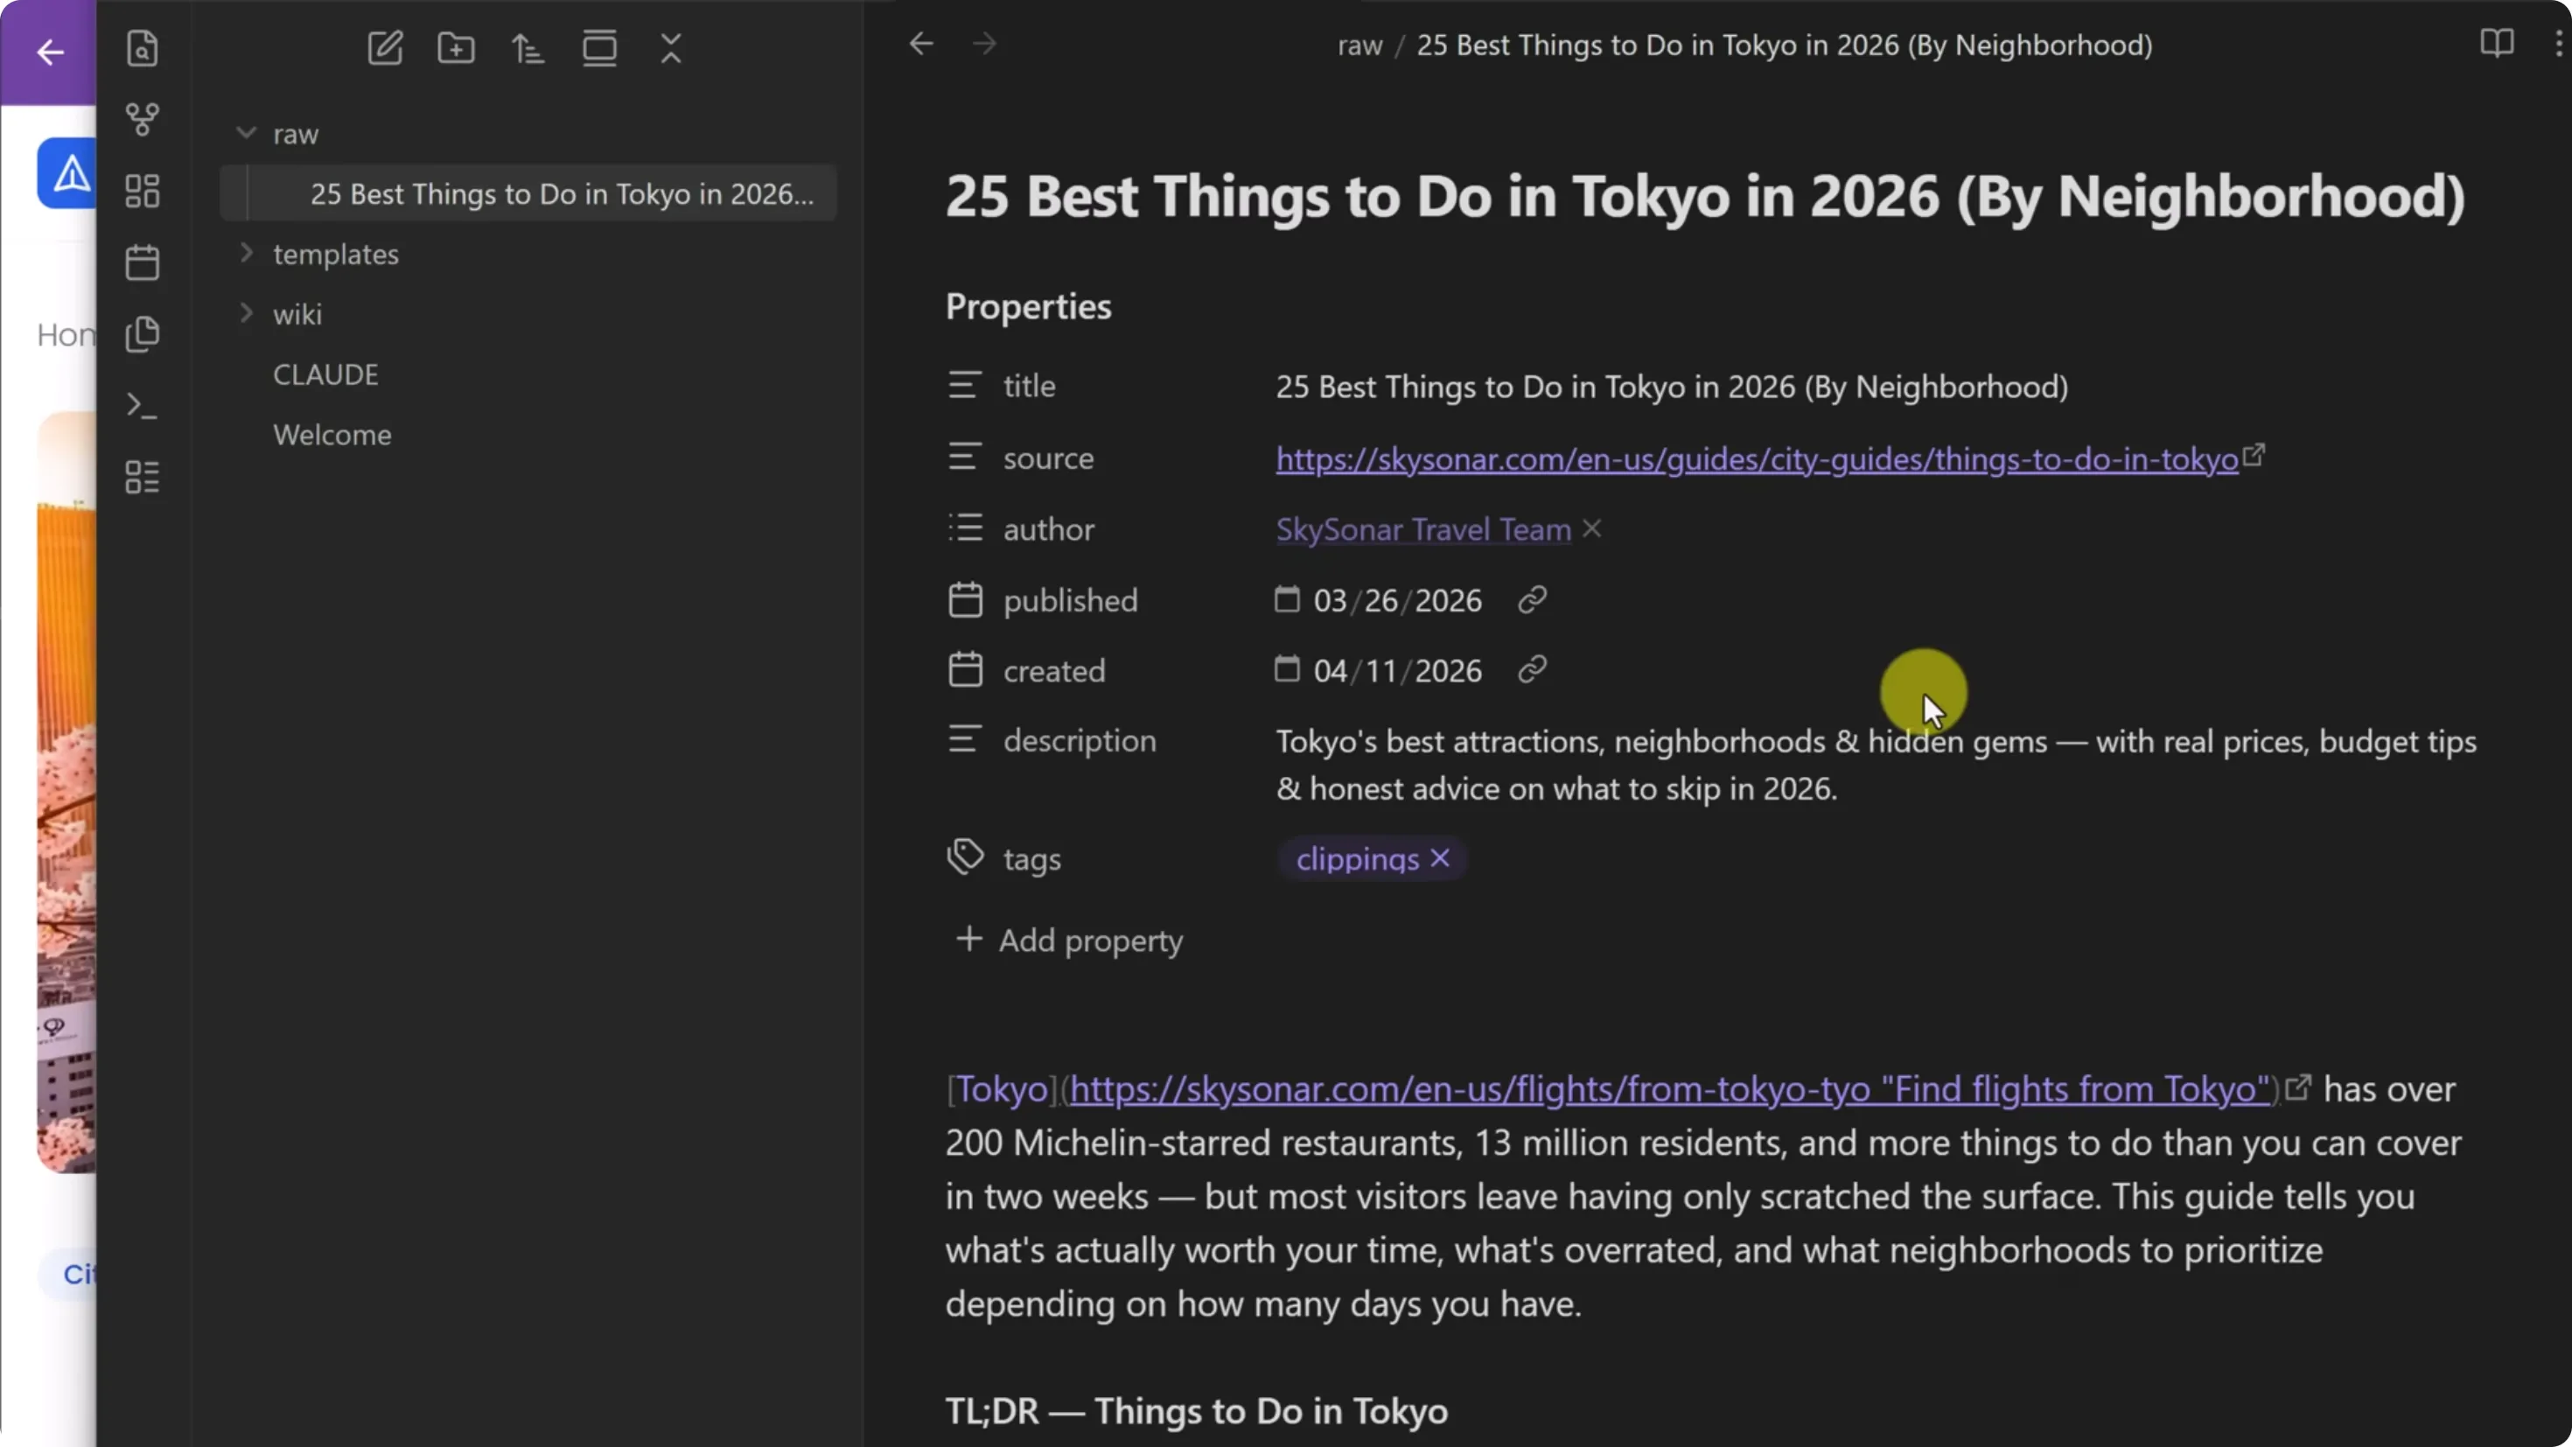Click link icon next to published date
This screenshot has width=2572, height=1447.
point(1532,599)
